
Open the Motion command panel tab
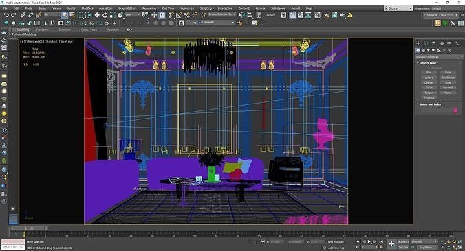pyautogui.click(x=442, y=43)
